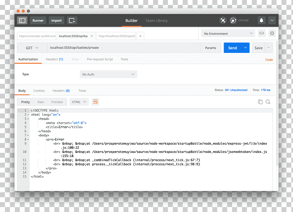This screenshot has height=212, width=293.
Task: Collapse the pre tag on line 8
Action: coord(28,139)
